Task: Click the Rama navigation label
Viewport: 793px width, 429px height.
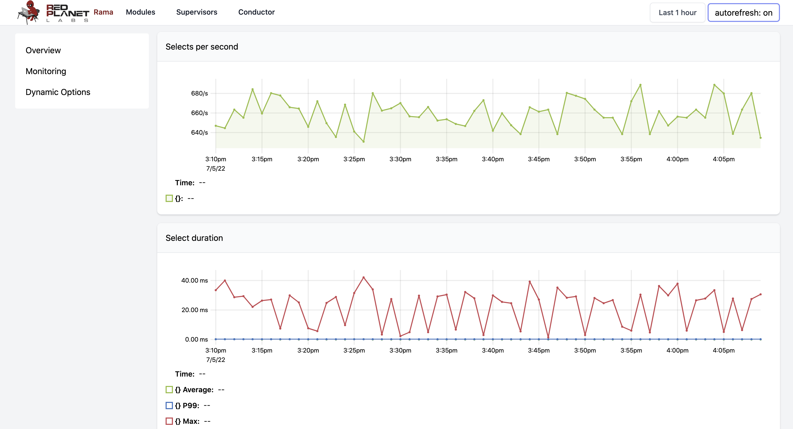Action: [x=103, y=12]
